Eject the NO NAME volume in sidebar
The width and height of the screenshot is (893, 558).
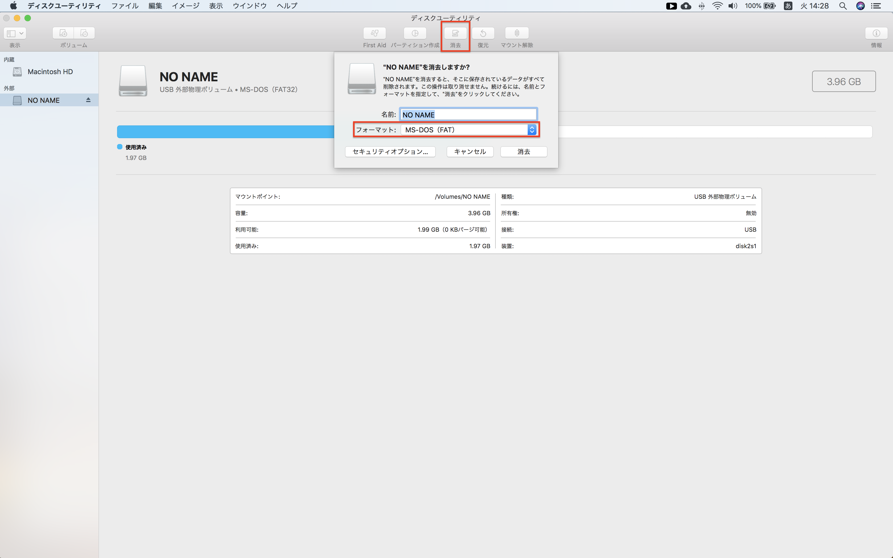[x=88, y=100]
